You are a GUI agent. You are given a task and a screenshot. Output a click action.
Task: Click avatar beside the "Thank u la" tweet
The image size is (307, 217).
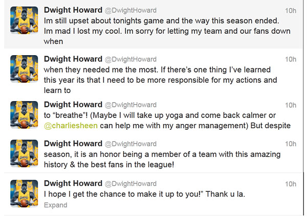click(24, 193)
